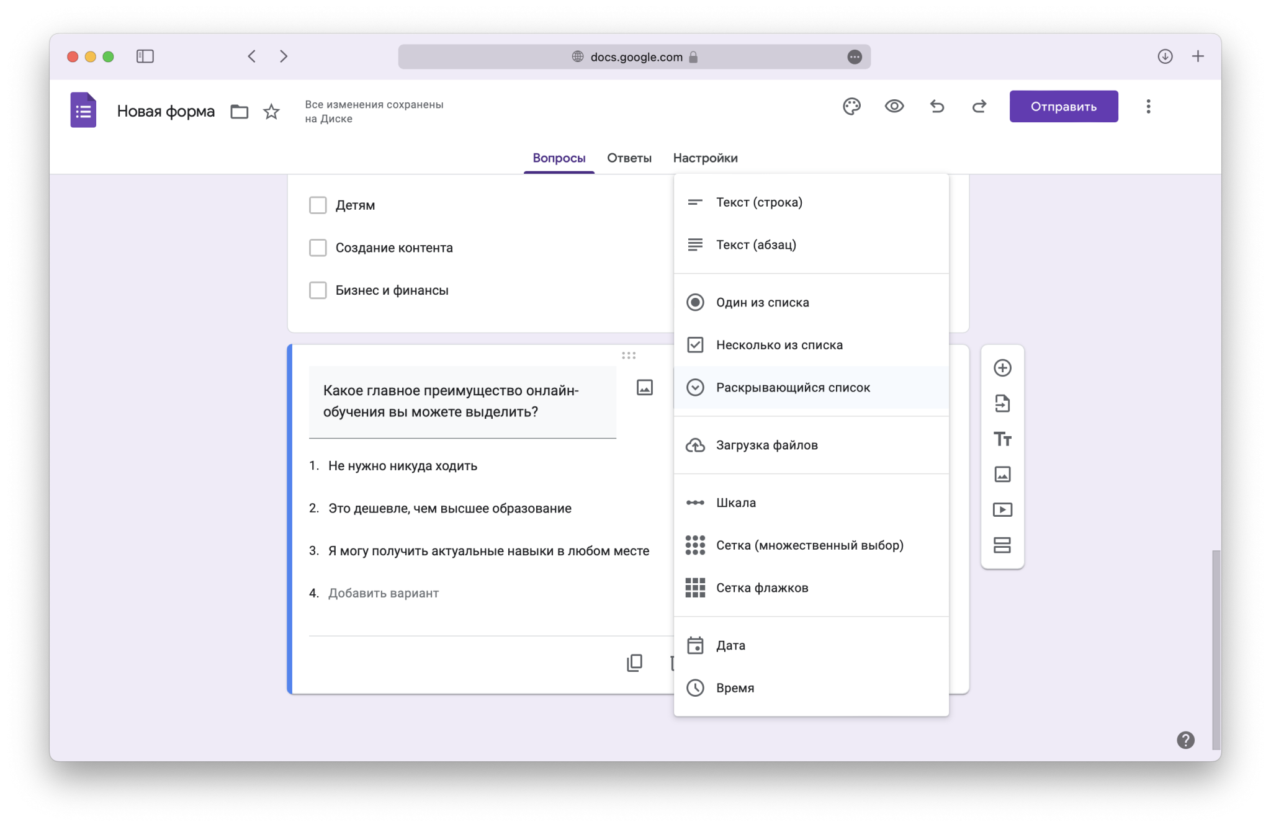Tick the Создание контента checkbox
This screenshot has width=1271, height=827.
318,248
